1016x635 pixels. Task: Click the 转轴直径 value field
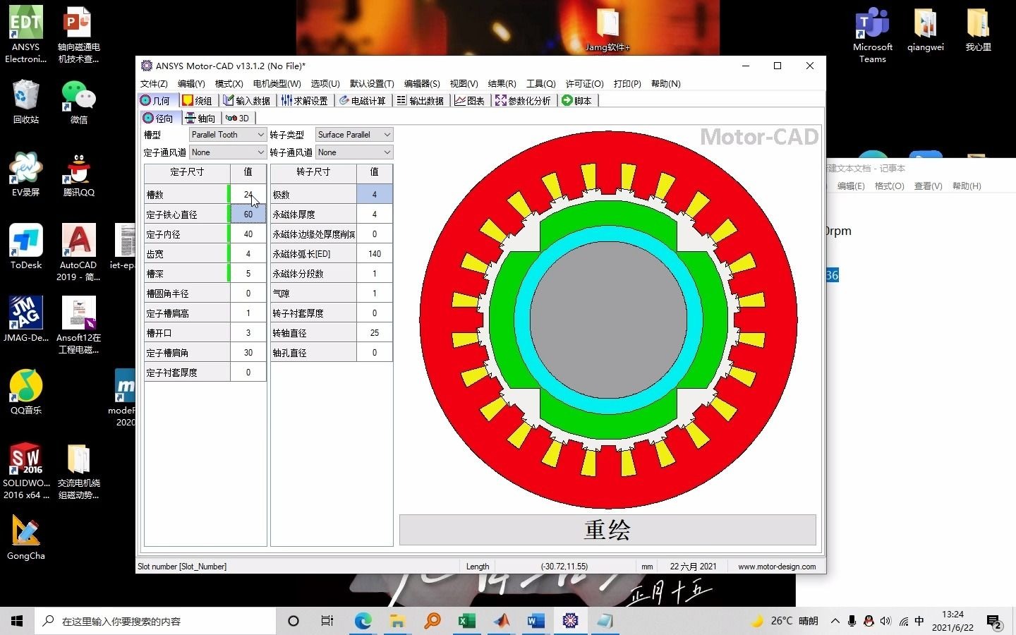point(375,333)
